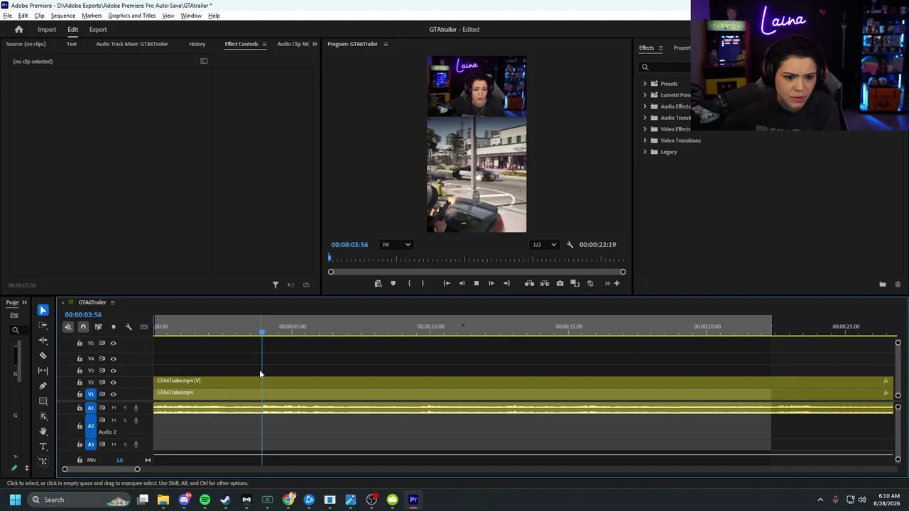Select the Razor tool

[43, 356]
